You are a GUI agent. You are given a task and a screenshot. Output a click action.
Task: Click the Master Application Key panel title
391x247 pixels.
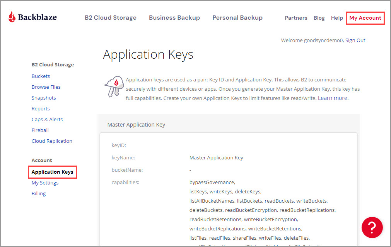point(136,125)
